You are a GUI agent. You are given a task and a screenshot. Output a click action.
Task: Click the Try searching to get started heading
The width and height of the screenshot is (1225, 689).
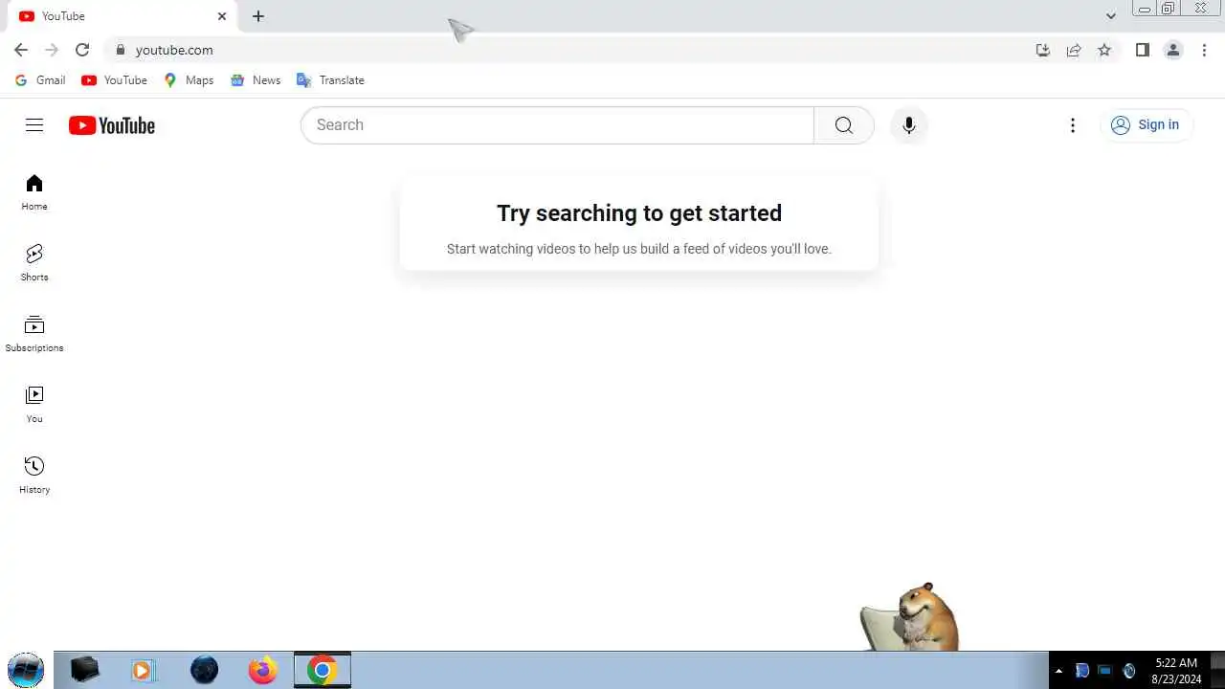[x=639, y=213]
